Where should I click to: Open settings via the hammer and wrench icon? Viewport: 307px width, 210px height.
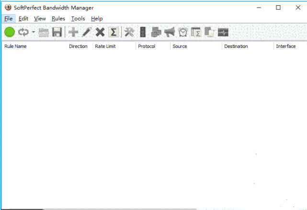129,32
